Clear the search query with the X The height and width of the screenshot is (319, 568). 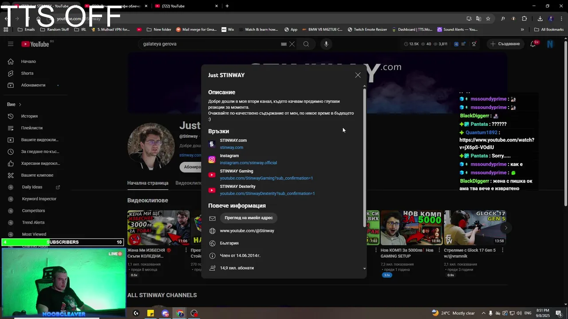pyautogui.click(x=292, y=44)
